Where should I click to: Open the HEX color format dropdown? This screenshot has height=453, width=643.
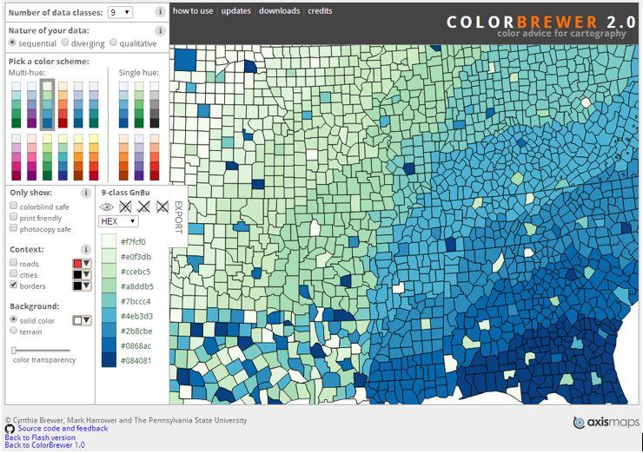118,221
